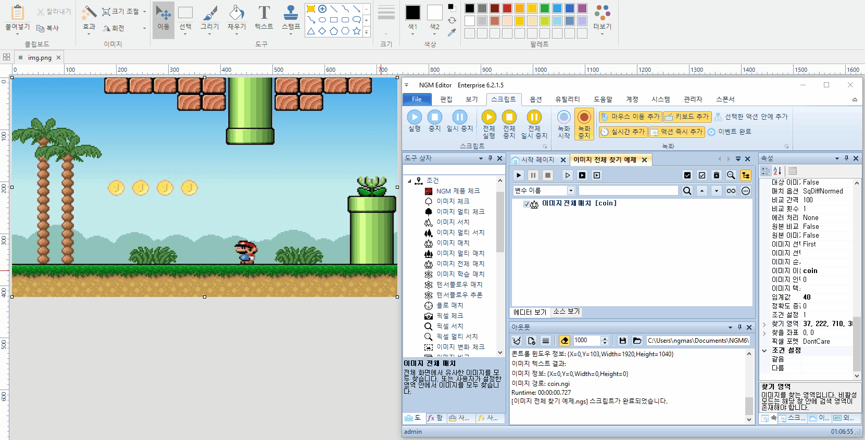865x440 pixels.
Task: Click the 색1 primary color box
Action: point(413,13)
